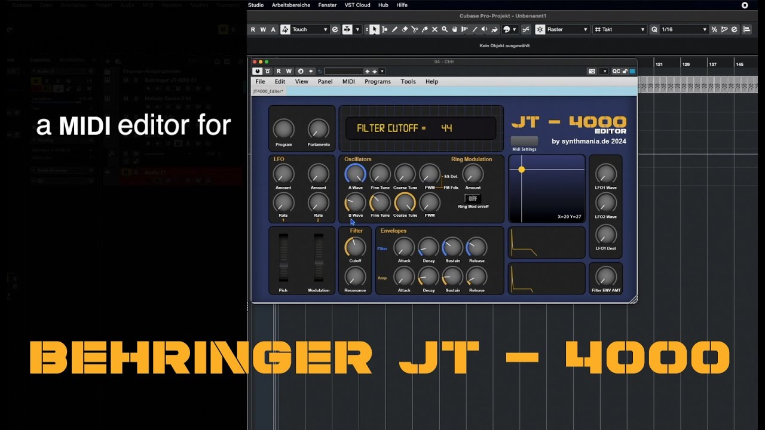The image size is (765, 430).
Task: Click the Pitch wheel slider
Action: point(283,258)
